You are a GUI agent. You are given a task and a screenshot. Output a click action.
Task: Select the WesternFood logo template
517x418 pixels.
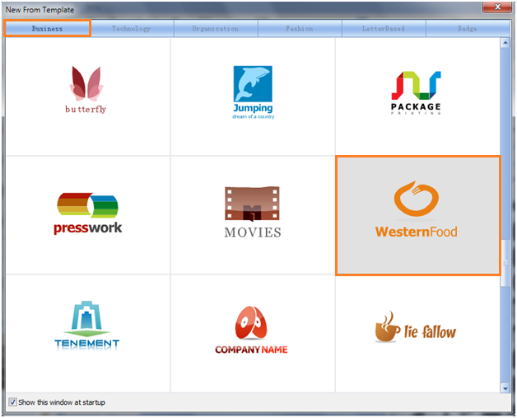(x=418, y=215)
